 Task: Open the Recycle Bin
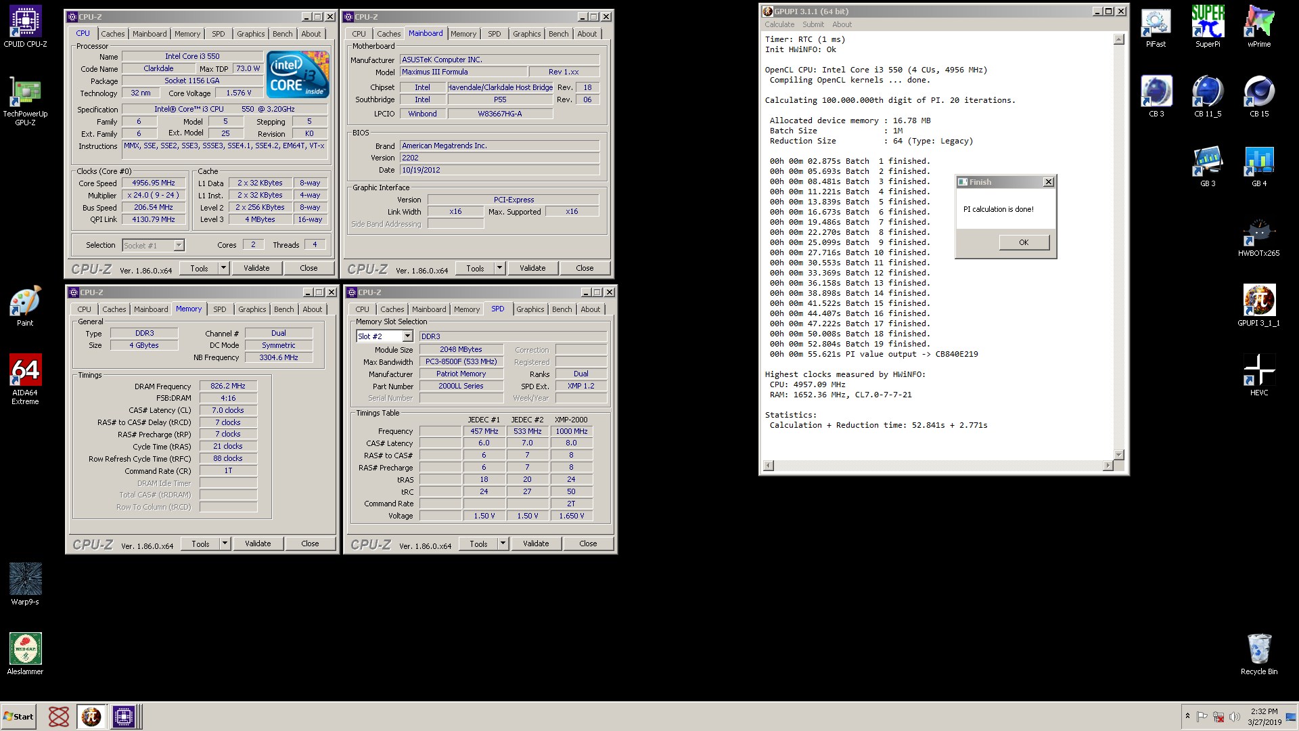(x=1259, y=654)
